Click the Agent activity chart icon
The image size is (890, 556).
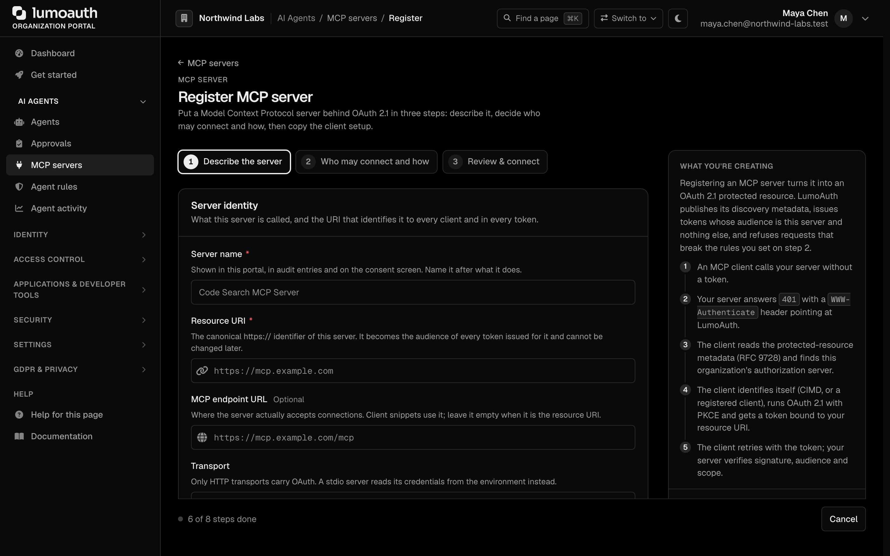point(19,208)
